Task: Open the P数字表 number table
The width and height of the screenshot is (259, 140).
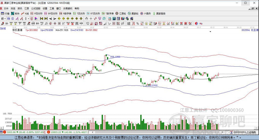Action: click(65, 14)
